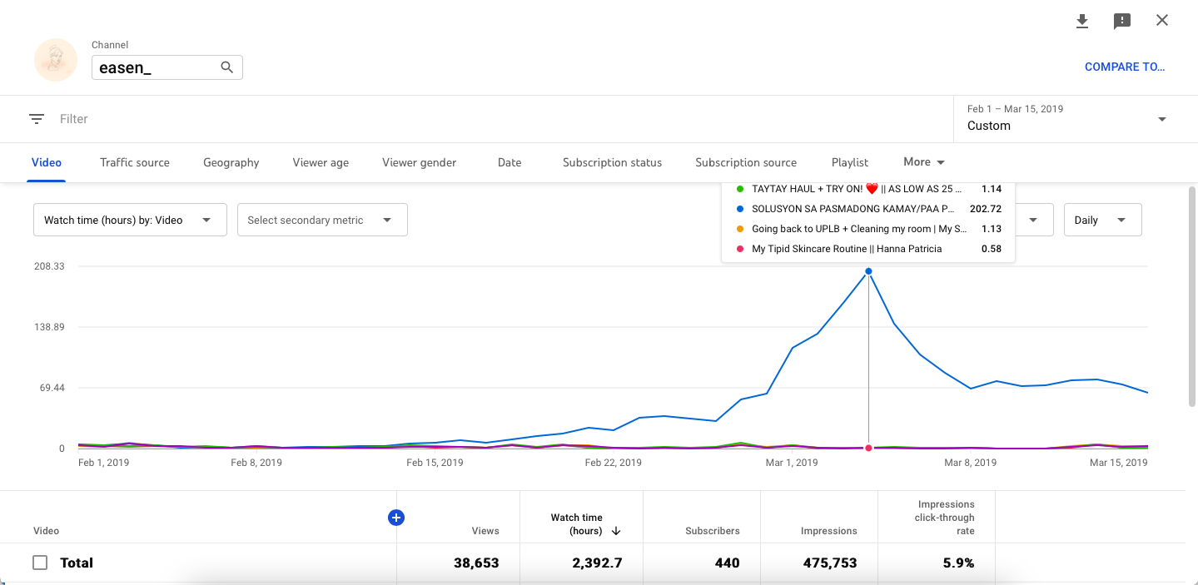This screenshot has width=1198, height=585.
Task: Sort by Watch time (hours) column header
Action: click(584, 524)
